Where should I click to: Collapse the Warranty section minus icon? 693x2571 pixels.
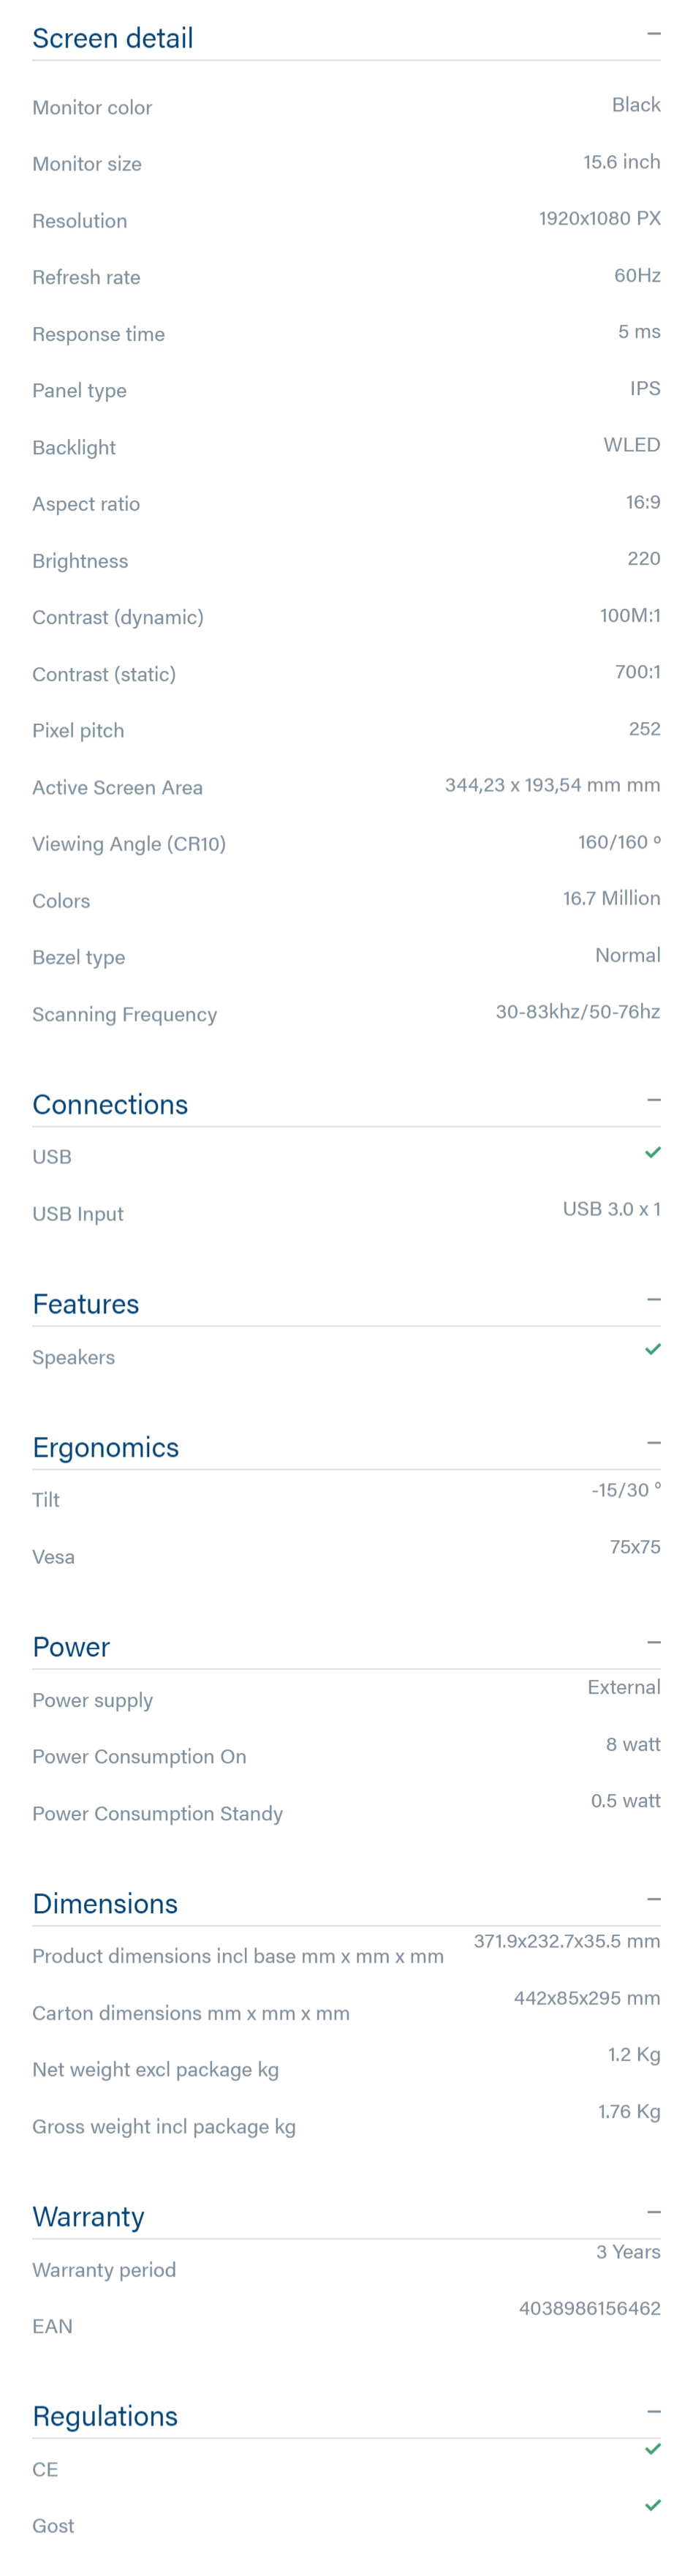[x=653, y=2212]
